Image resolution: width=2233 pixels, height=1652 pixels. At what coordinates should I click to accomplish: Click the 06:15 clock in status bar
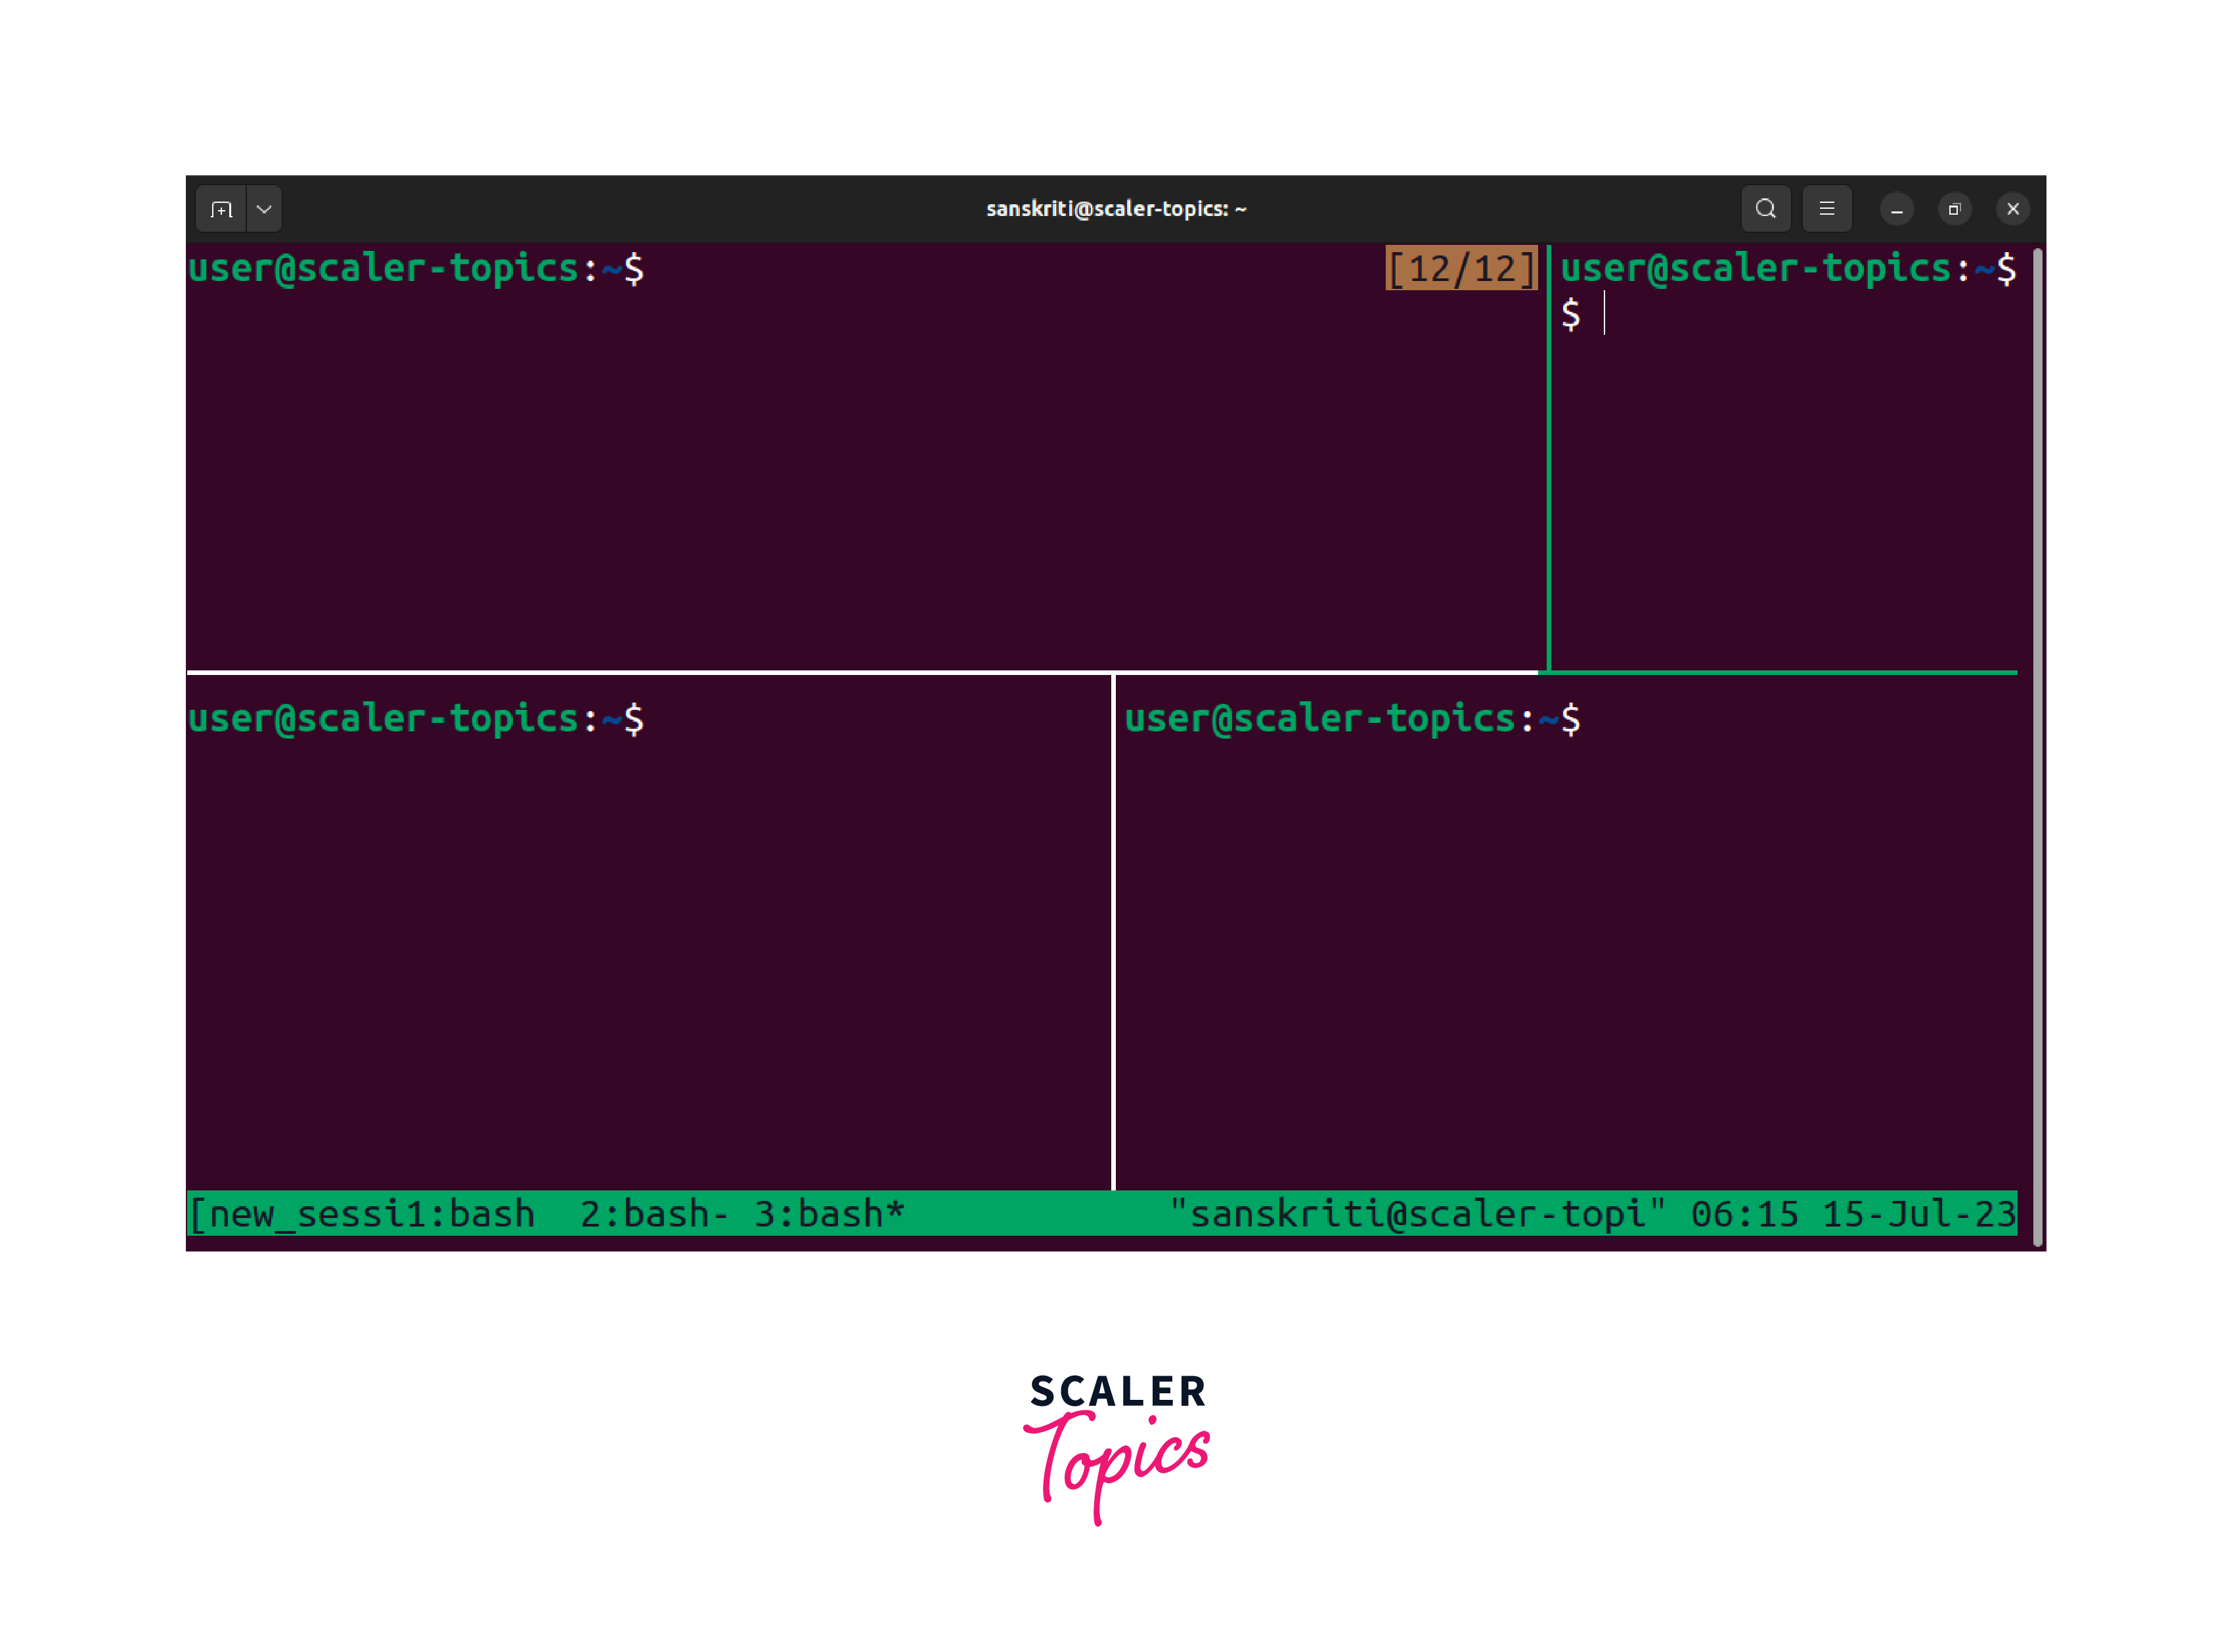pos(1744,1214)
